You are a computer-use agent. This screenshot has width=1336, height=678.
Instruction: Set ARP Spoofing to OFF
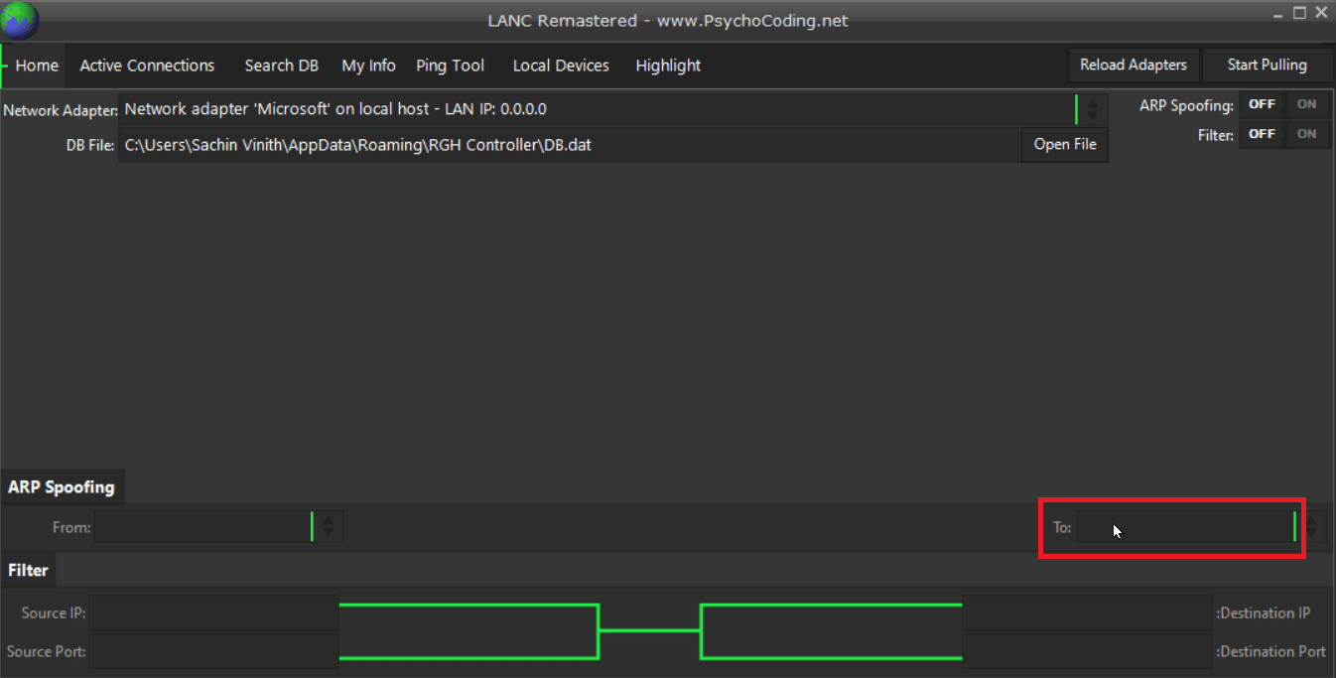point(1262,104)
